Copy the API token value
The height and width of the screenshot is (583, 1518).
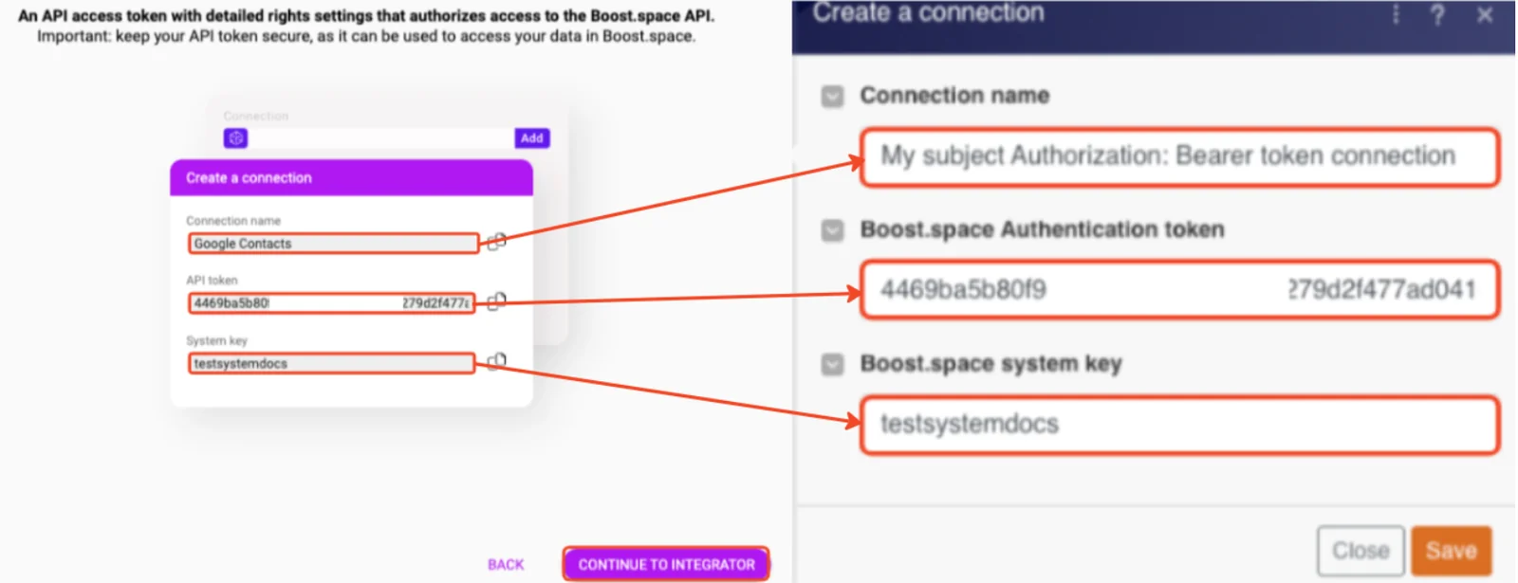coord(497,301)
